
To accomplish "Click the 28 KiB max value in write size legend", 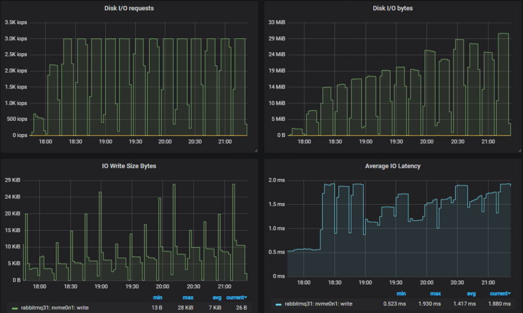I will [185, 308].
